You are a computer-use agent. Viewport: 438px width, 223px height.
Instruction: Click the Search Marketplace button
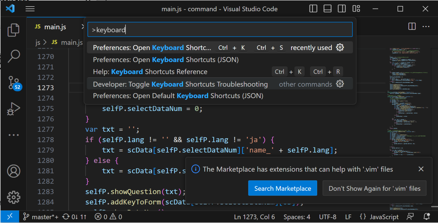(x=283, y=188)
